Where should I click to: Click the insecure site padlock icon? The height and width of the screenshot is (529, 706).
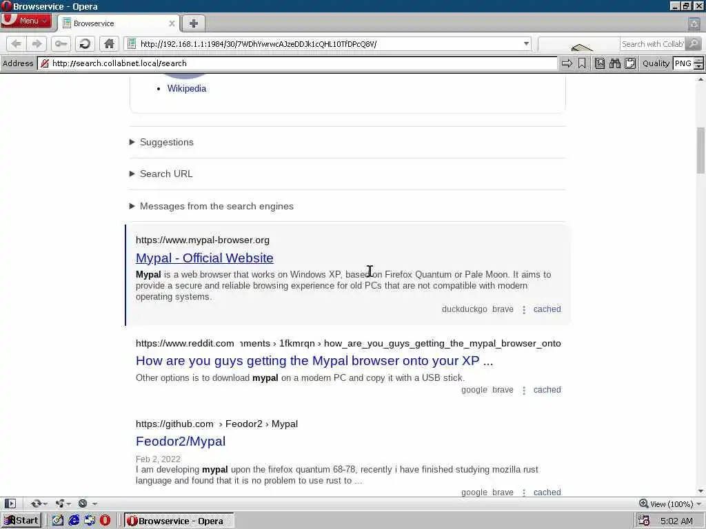coord(45,63)
